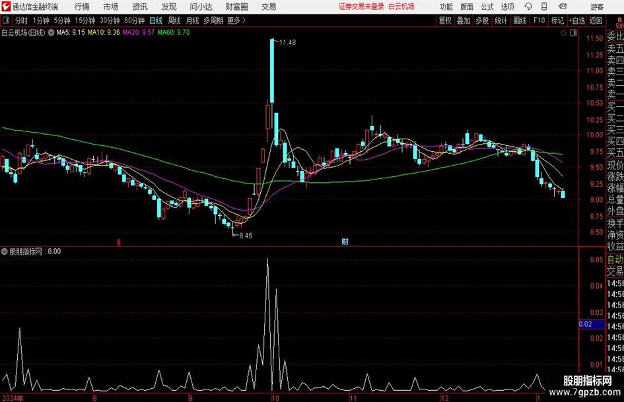
Task: Click the 多股 multi-stock button
Action: coord(482,20)
